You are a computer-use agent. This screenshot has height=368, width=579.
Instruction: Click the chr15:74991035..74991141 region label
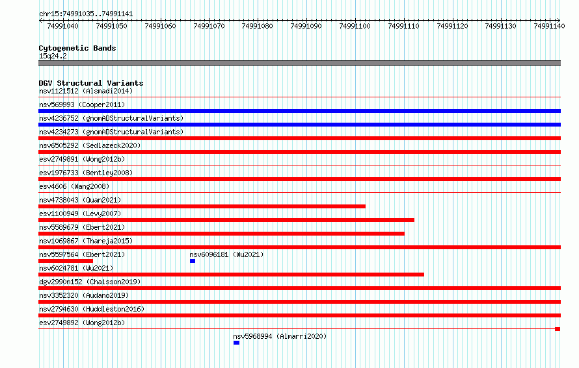click(x=86, y=14)
